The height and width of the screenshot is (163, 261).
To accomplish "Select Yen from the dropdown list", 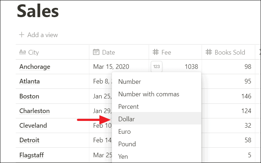I will coord(157,156).
